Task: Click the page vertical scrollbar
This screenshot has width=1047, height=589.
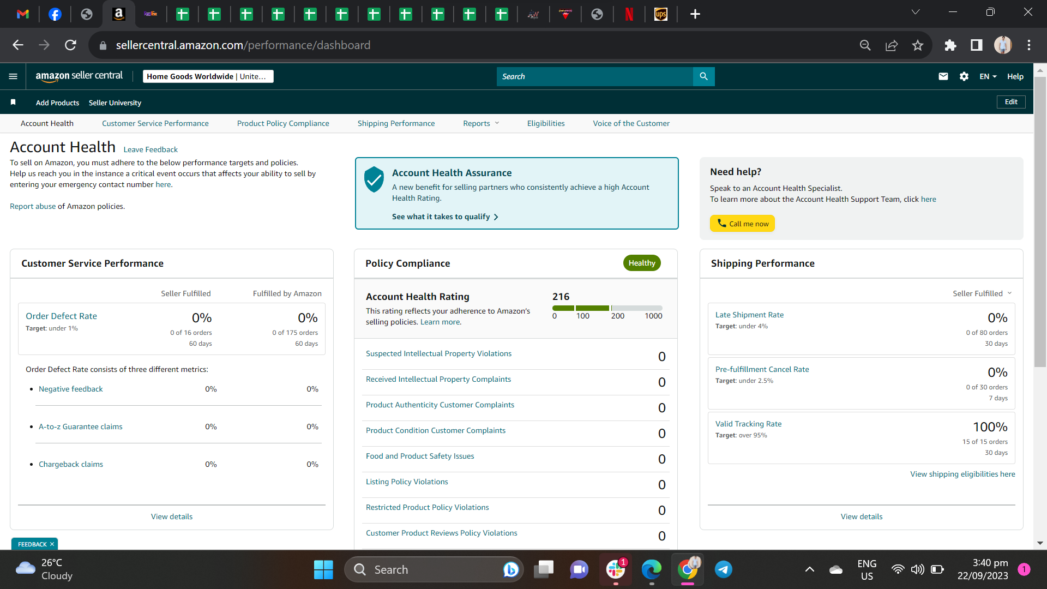Action: pos(1040,221)
